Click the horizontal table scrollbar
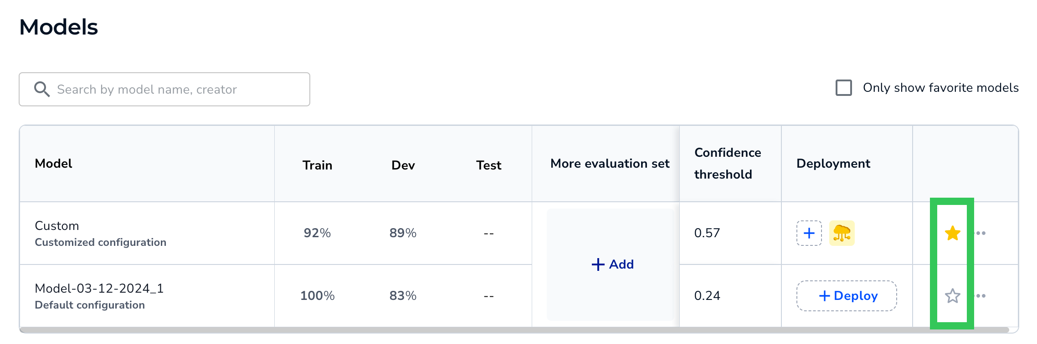The width and height of the screenshot is (1037, 344). coord(514,330)
